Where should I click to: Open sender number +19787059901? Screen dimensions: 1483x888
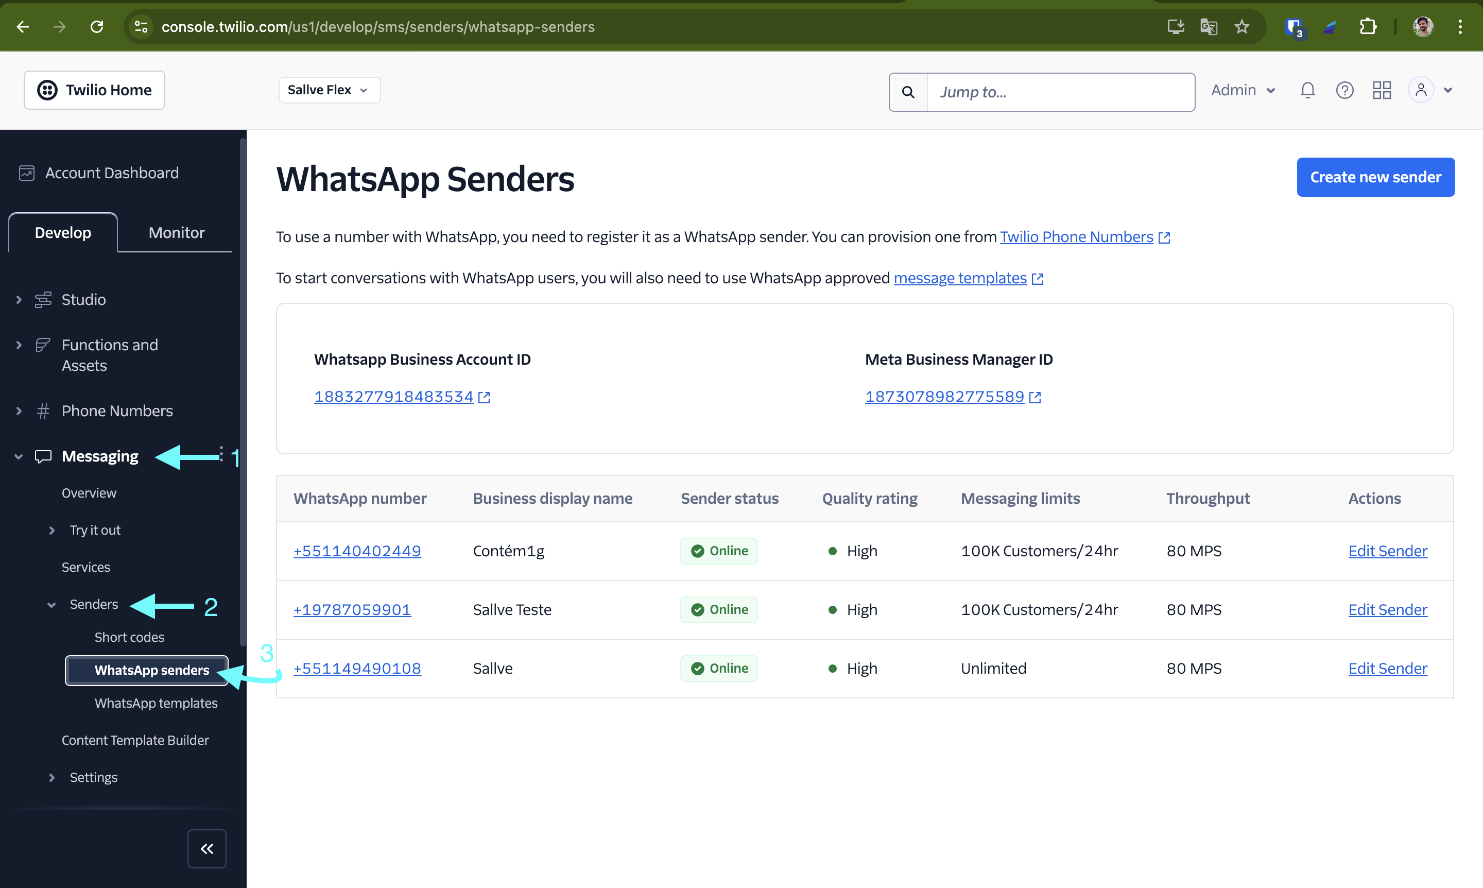point(352,610)
